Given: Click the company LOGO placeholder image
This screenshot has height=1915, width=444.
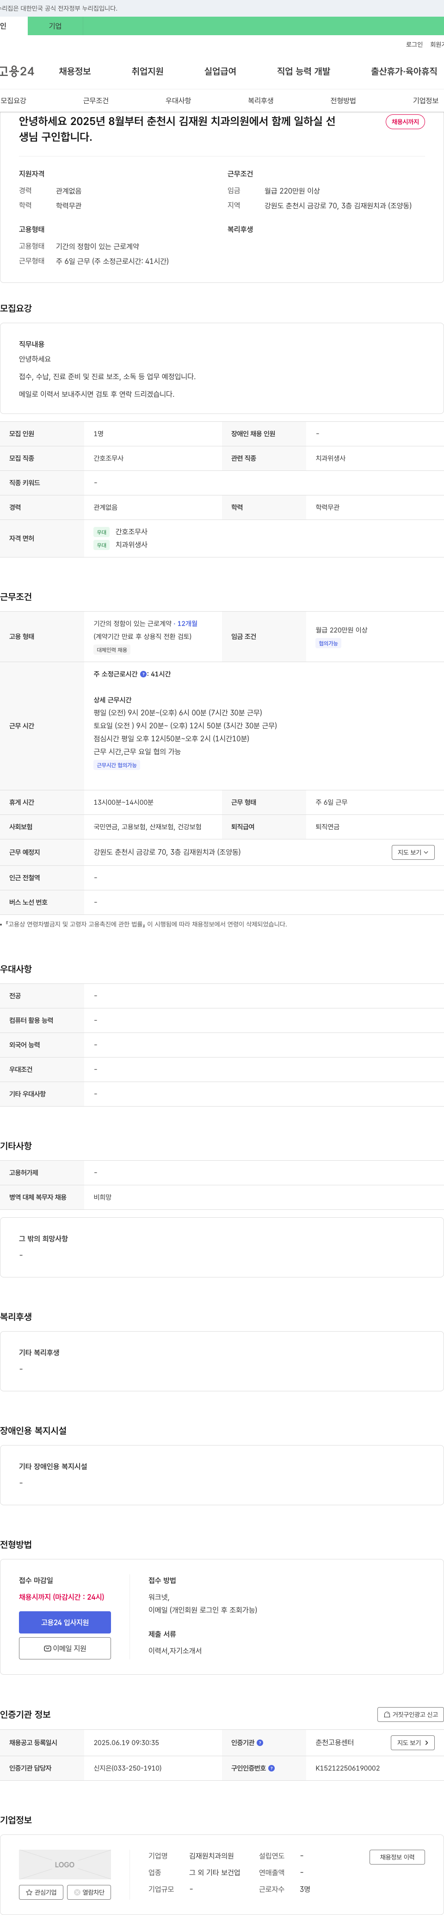Looking at the screenshot, I should coord(65,1865).
